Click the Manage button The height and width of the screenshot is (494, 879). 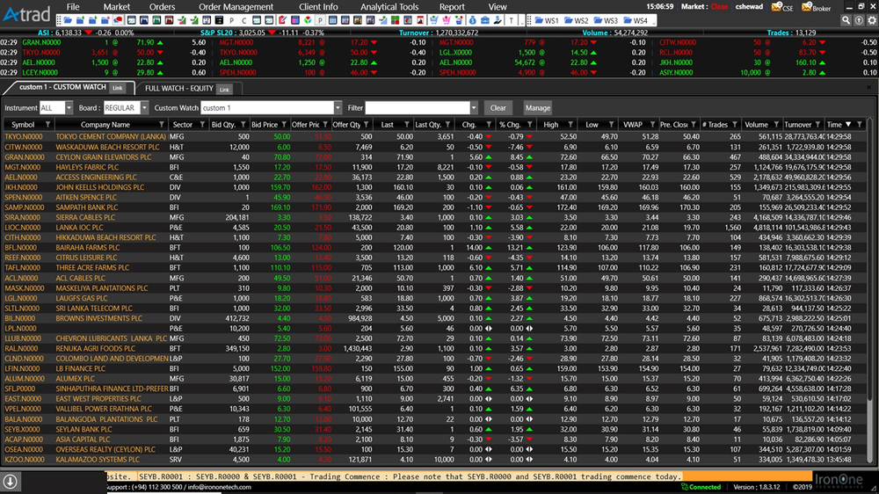click(x=538, y=108)
